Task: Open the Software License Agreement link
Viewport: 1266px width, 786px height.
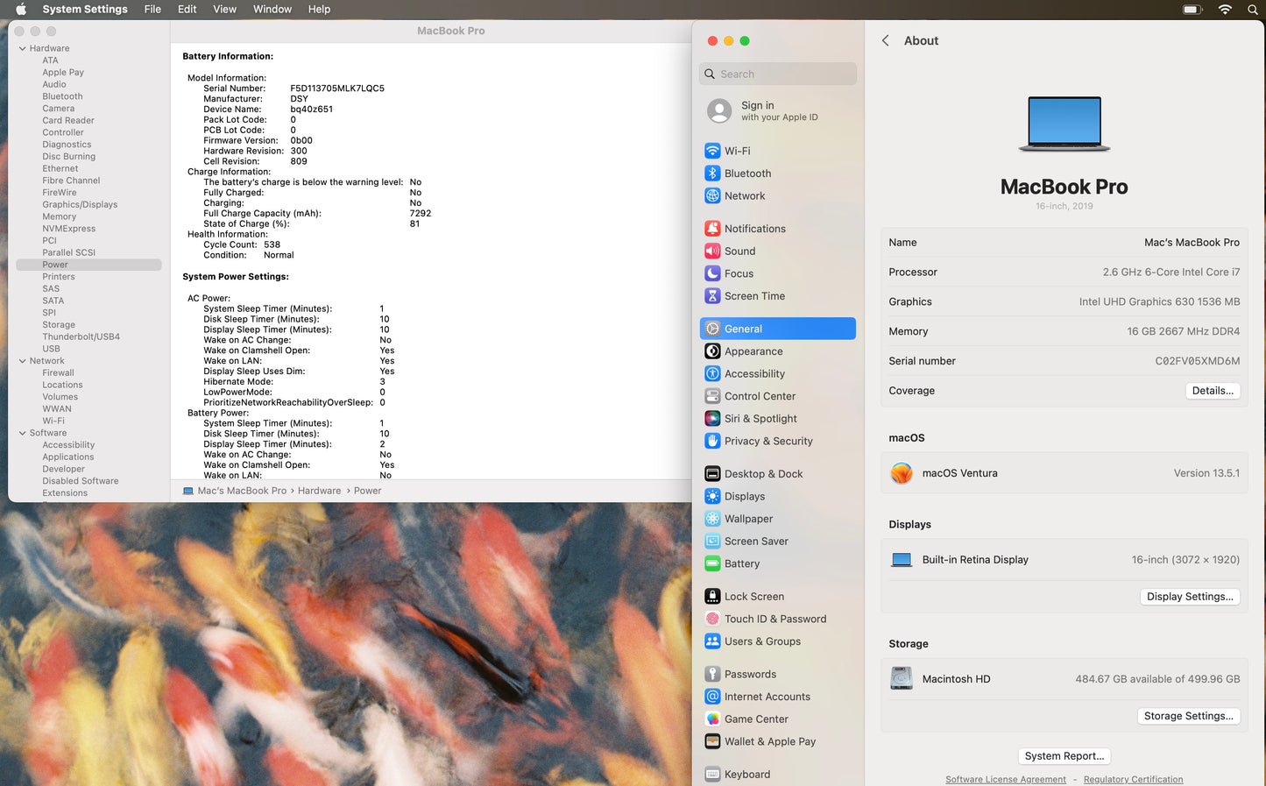Action: point(1005,779)
